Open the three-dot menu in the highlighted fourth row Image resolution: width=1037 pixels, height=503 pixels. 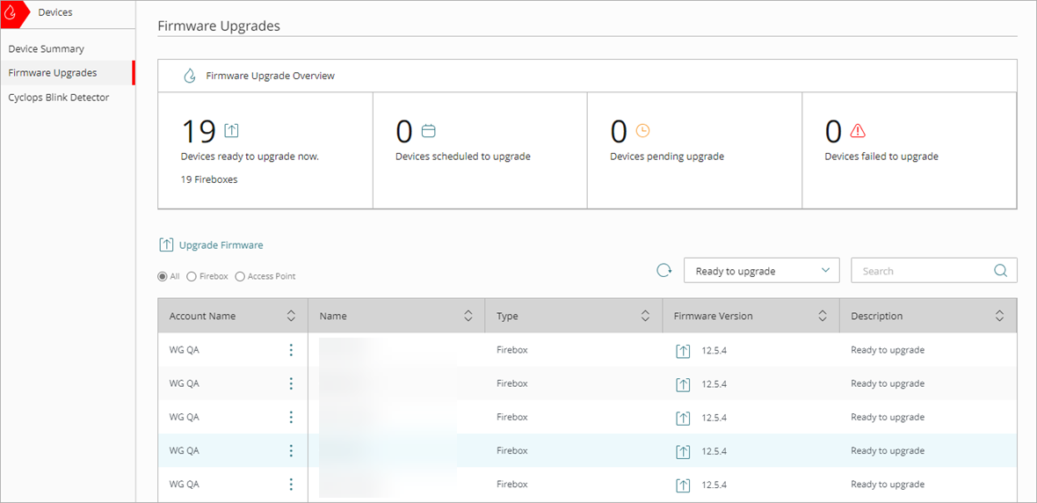pos(291,451)
